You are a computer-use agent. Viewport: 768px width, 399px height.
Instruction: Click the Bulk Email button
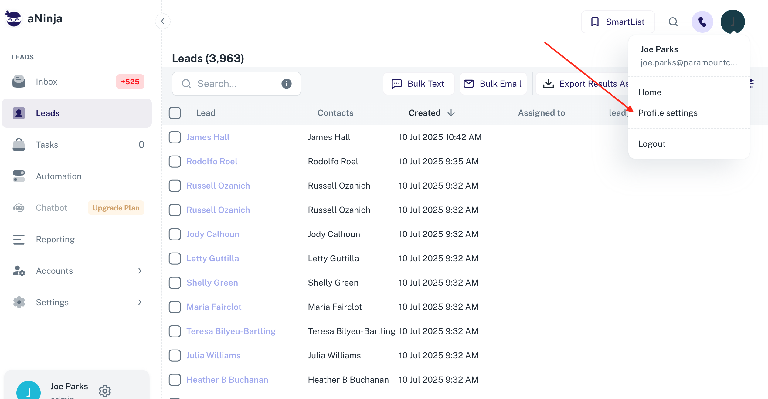pos(493,84)
